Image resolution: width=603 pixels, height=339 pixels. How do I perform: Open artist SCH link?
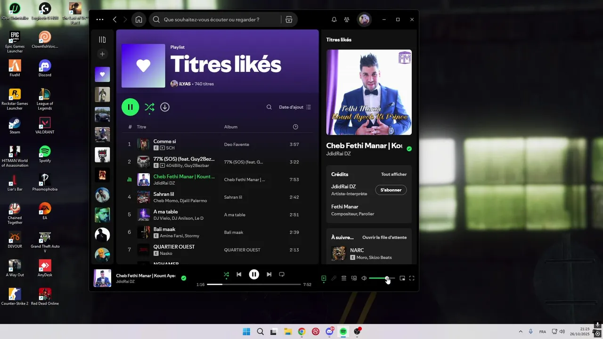[170, 148]
